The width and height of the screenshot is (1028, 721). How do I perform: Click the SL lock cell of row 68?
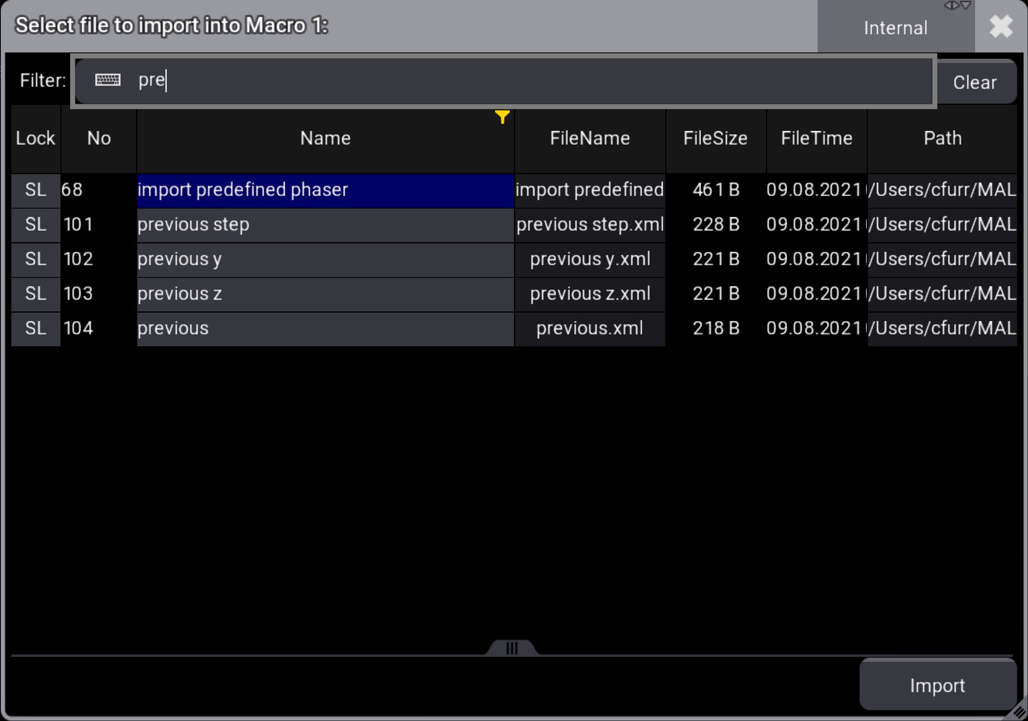pos(36,190)
